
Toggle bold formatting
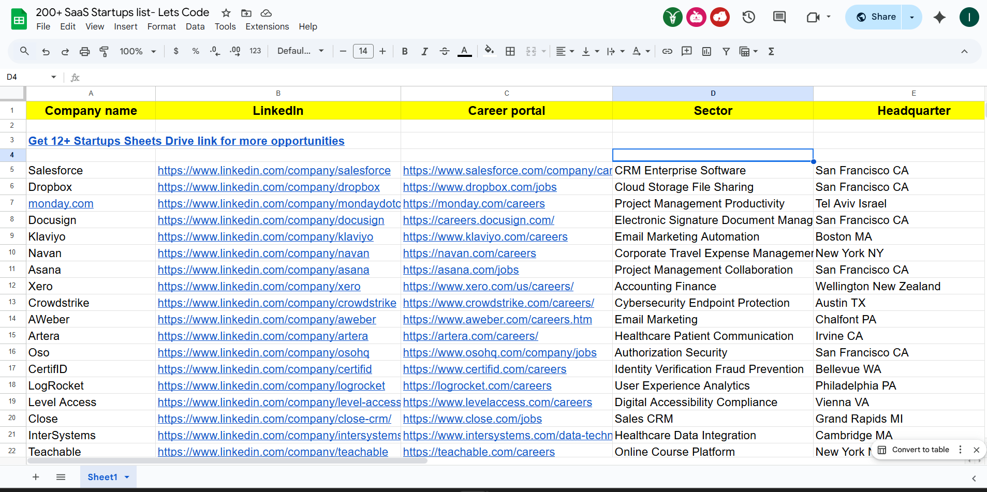tap(405, 51)
